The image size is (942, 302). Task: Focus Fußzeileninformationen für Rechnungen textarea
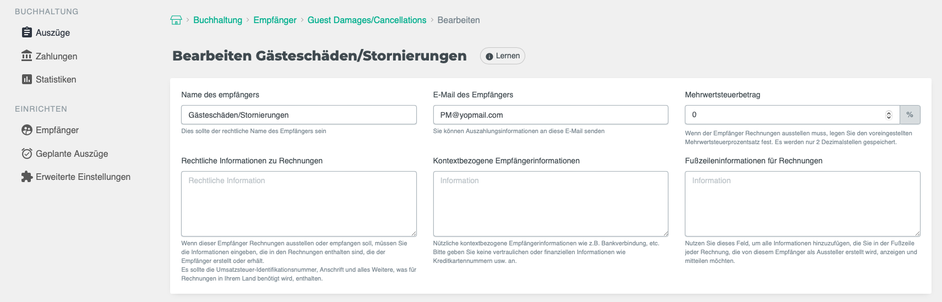tap(803, 204)
